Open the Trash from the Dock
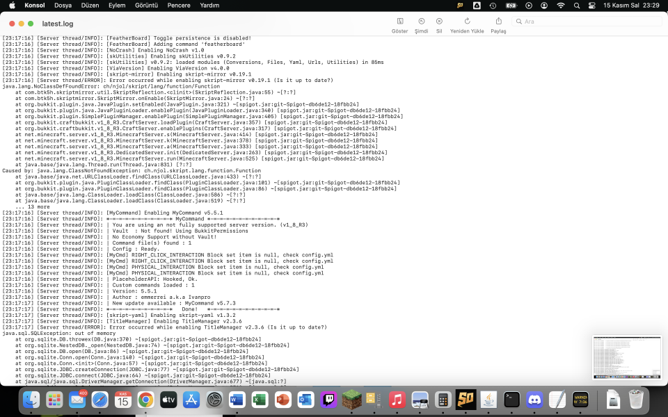Image resolution: width=668 pixels, height=417 pixels. tap(636, 400)
